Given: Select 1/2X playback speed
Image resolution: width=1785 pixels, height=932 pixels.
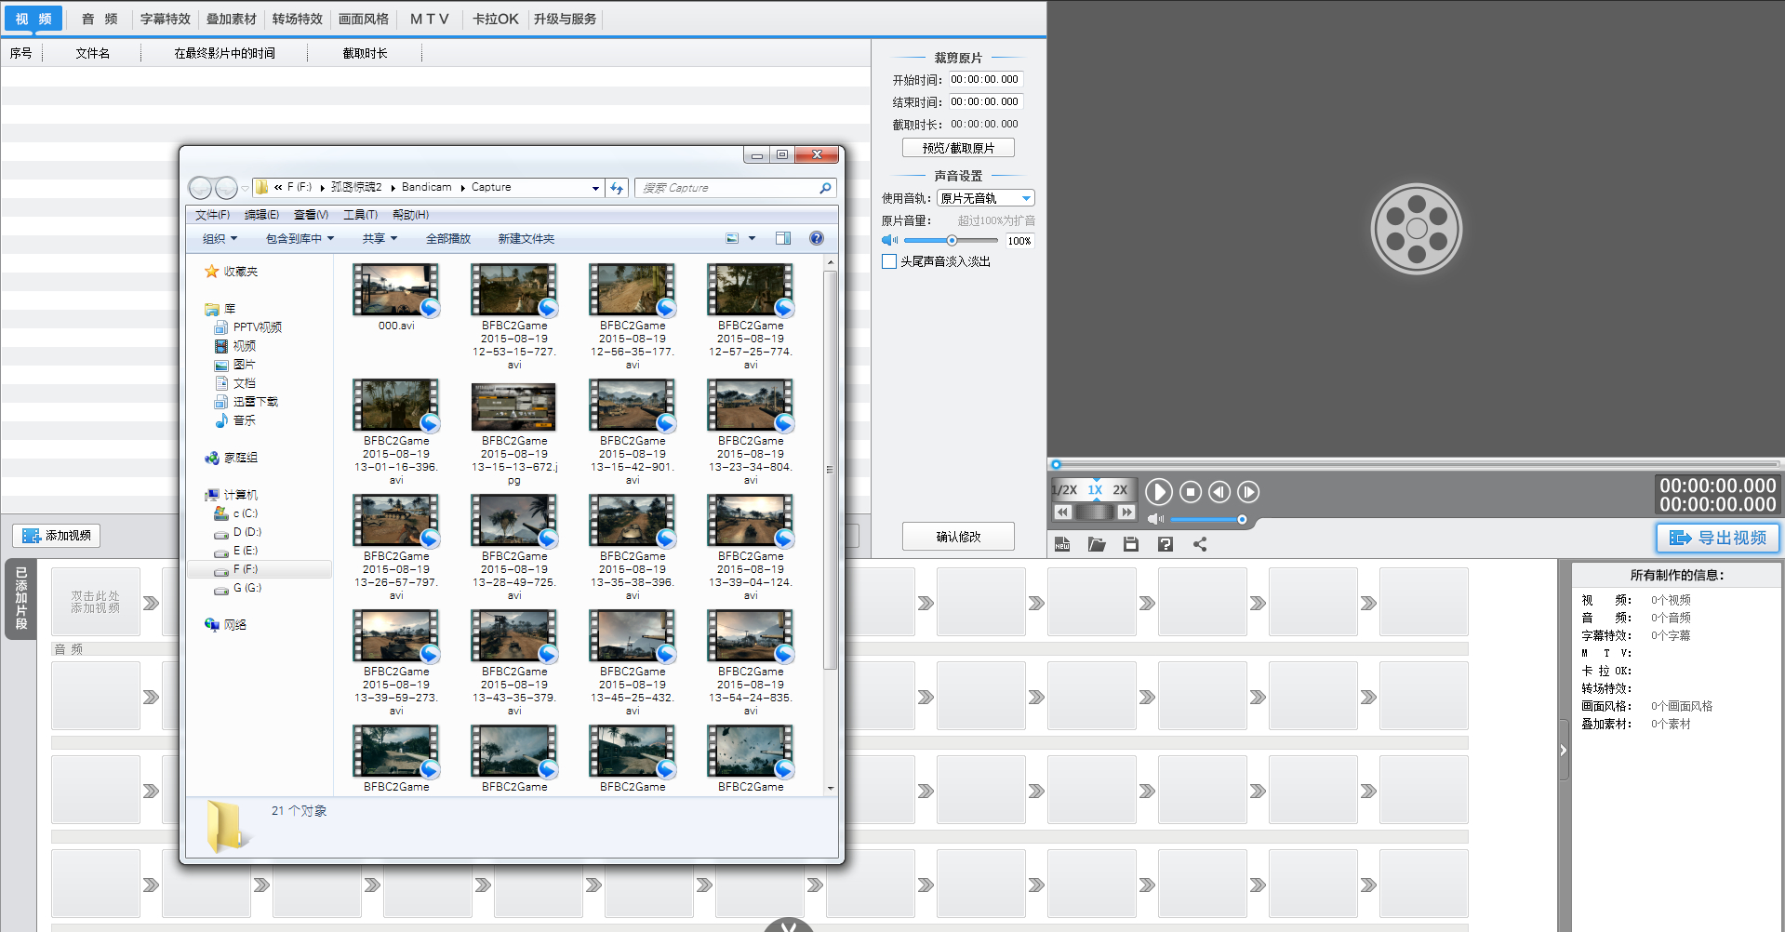Looking at the screenshot, I should [1064, 489].
